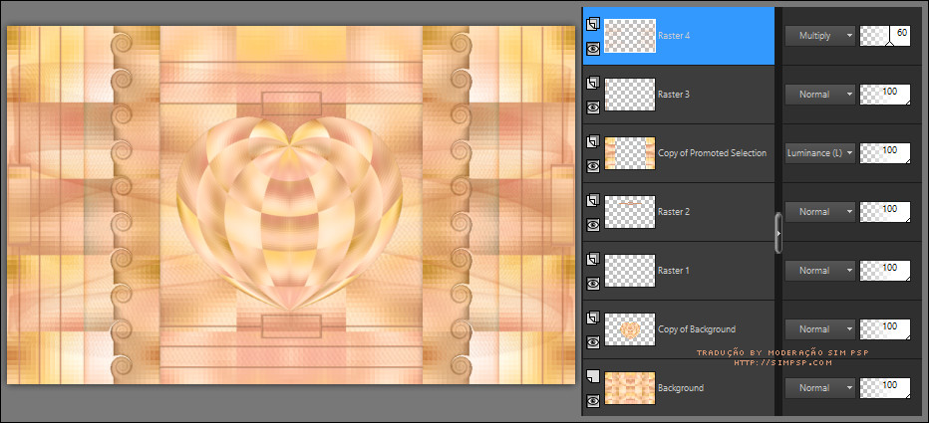The width and height of the screenshot is (929, 423).
Task: Click the layers panel divider collapse handle
Action: click(778, 232)
